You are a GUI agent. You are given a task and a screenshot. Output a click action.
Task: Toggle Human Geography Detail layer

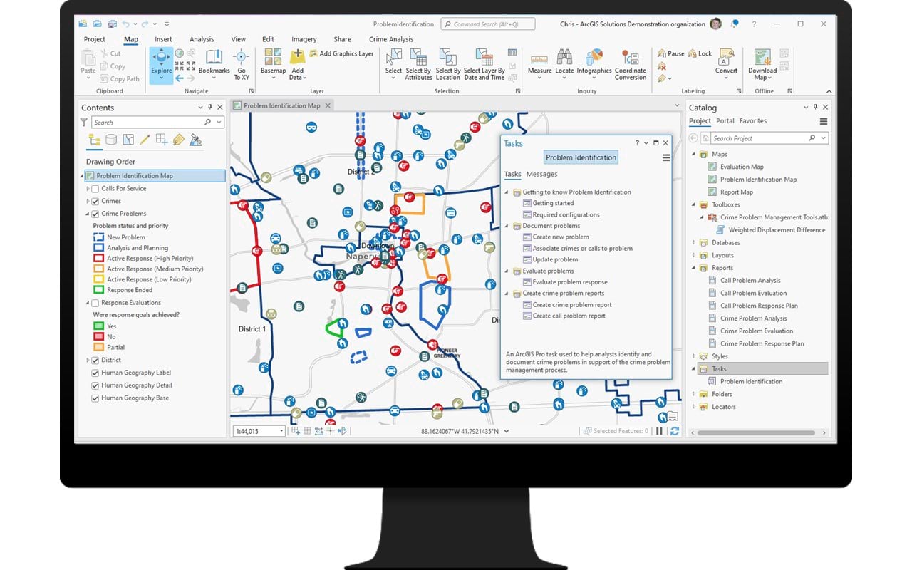click(x=95, y=385)
